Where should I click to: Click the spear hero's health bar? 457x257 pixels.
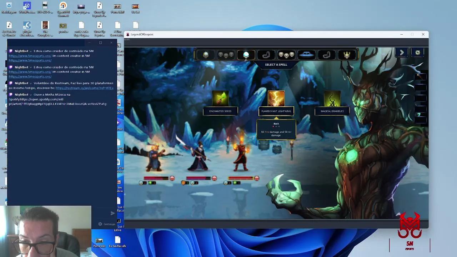click(x=199, y=178)
